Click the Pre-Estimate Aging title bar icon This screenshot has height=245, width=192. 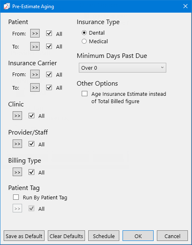pos(7,7)
